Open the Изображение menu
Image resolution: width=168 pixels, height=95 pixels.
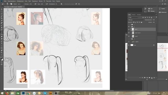pyautogui.click(x=20, y=1)
